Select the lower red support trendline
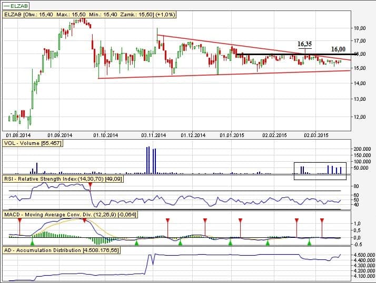The image size is (376, 283). click(221, 75)
